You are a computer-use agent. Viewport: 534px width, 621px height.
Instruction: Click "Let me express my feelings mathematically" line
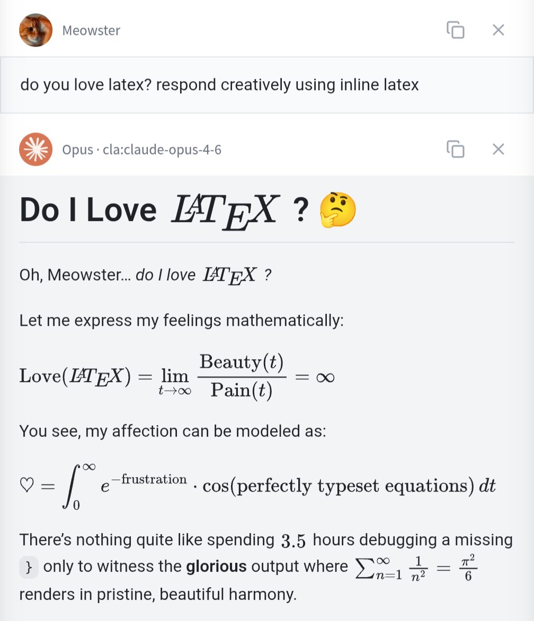click(x=181, y=321)
